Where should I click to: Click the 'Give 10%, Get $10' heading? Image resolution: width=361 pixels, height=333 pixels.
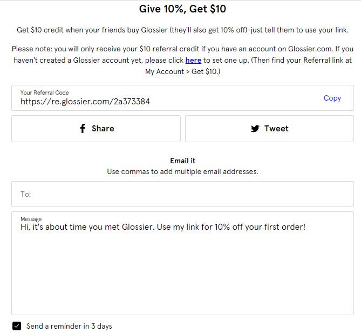point(182,9)
